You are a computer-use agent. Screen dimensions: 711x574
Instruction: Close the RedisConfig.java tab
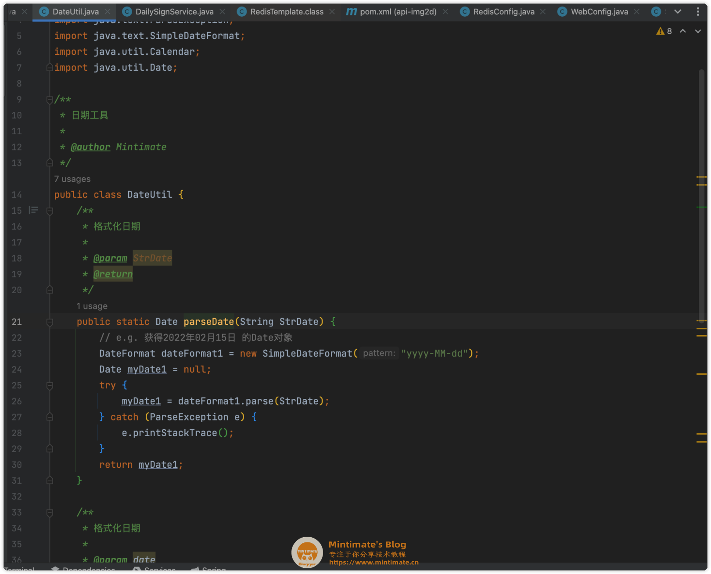pos(543,12)
